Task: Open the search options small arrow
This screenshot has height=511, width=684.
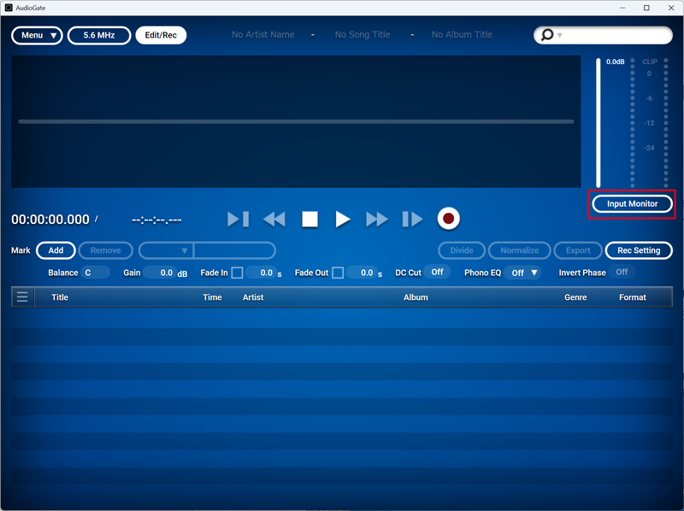Action: [560, 35]
